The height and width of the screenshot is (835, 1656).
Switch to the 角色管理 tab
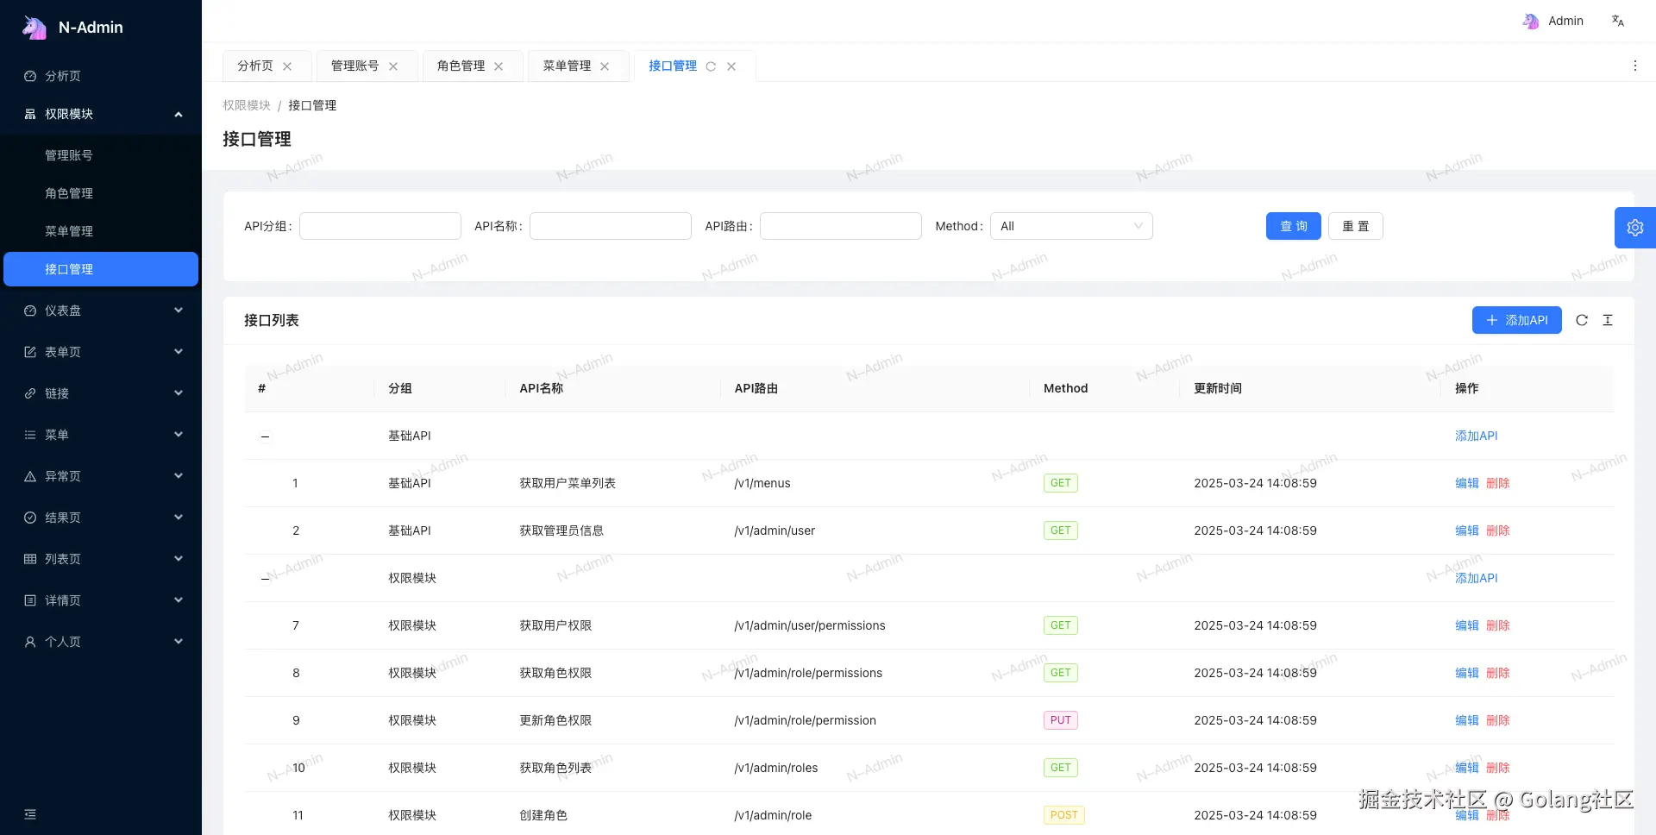pos(460,66)
